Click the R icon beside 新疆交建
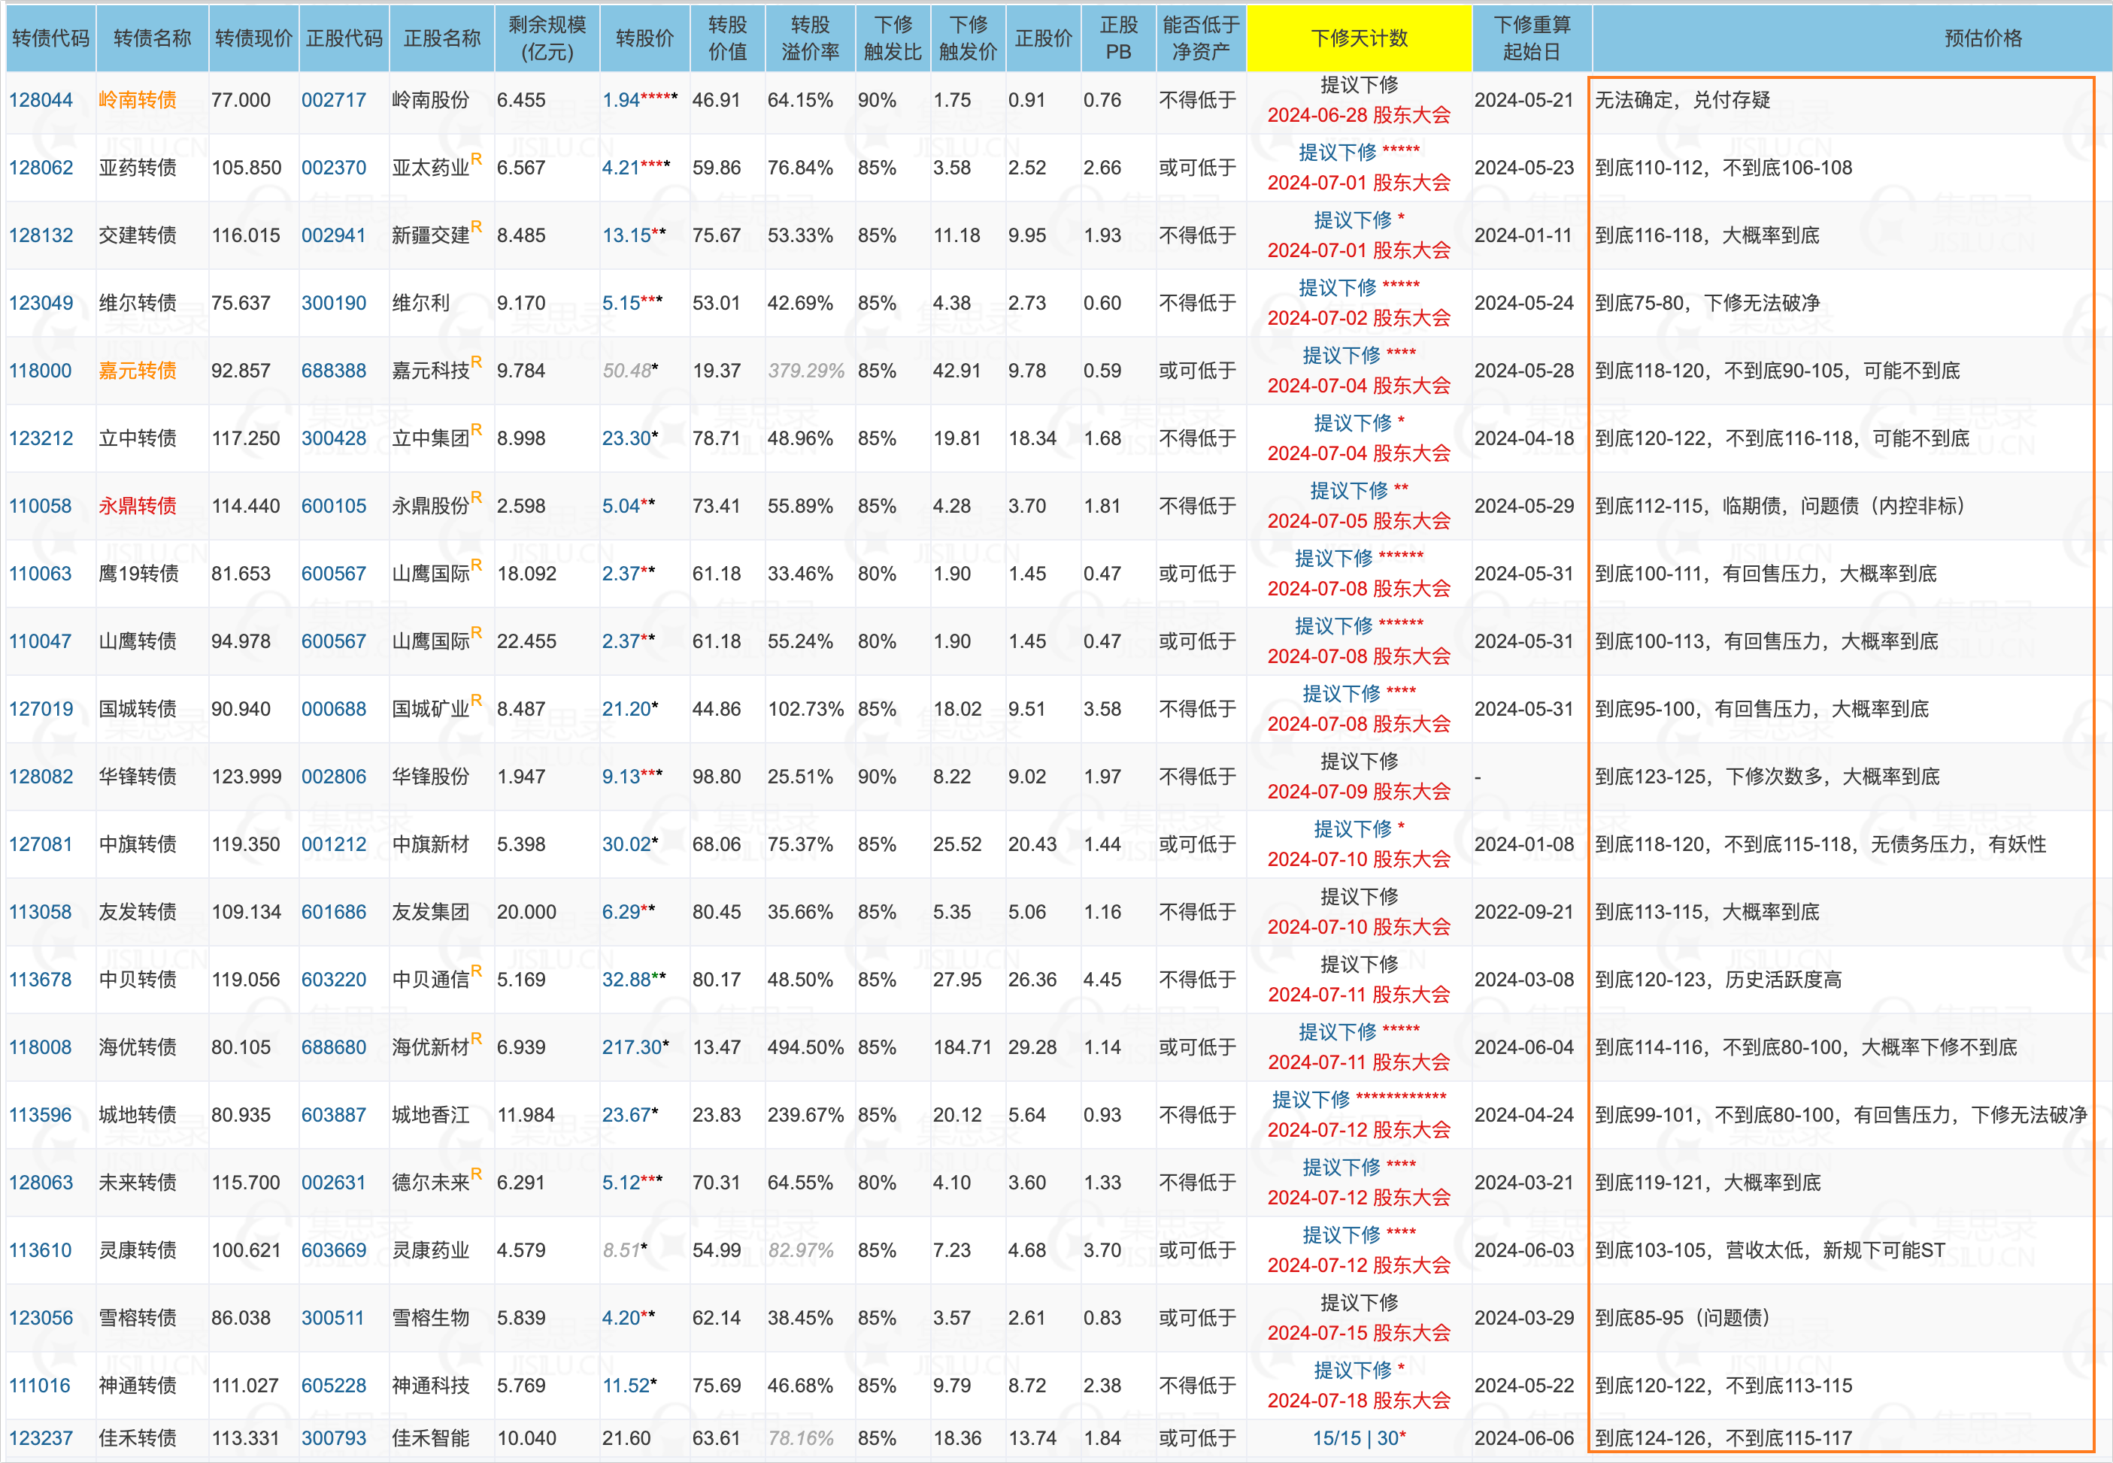Viewport: 2113px width, 1463px height. point(477,227)
